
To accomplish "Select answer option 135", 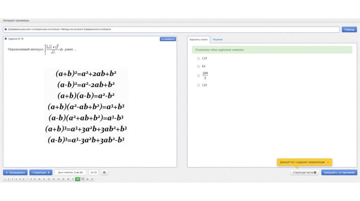I will click(x=199, y=58).
